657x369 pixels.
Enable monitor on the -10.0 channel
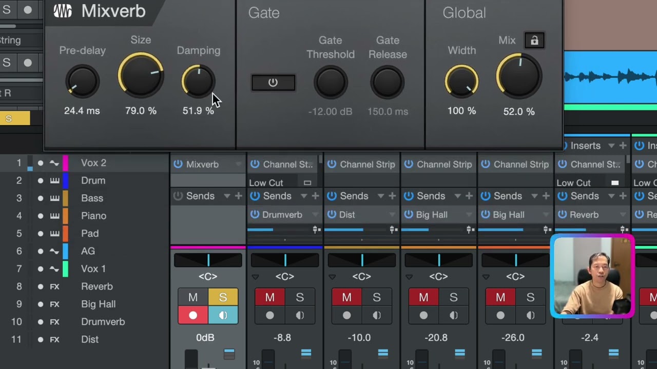click(x=377, y=316)
